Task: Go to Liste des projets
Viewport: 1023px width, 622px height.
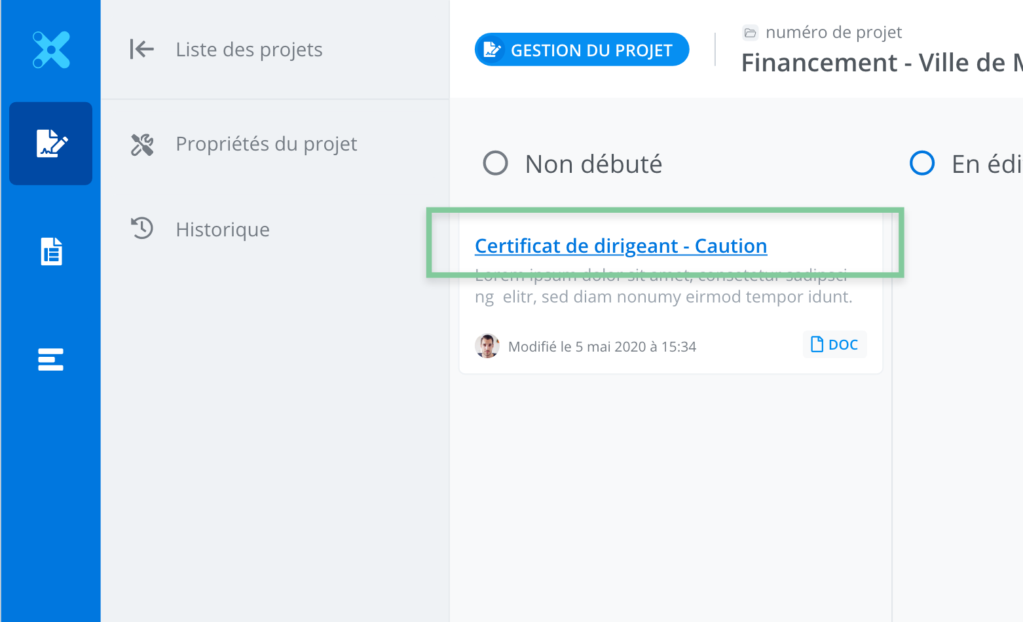Action: (249, 50)
